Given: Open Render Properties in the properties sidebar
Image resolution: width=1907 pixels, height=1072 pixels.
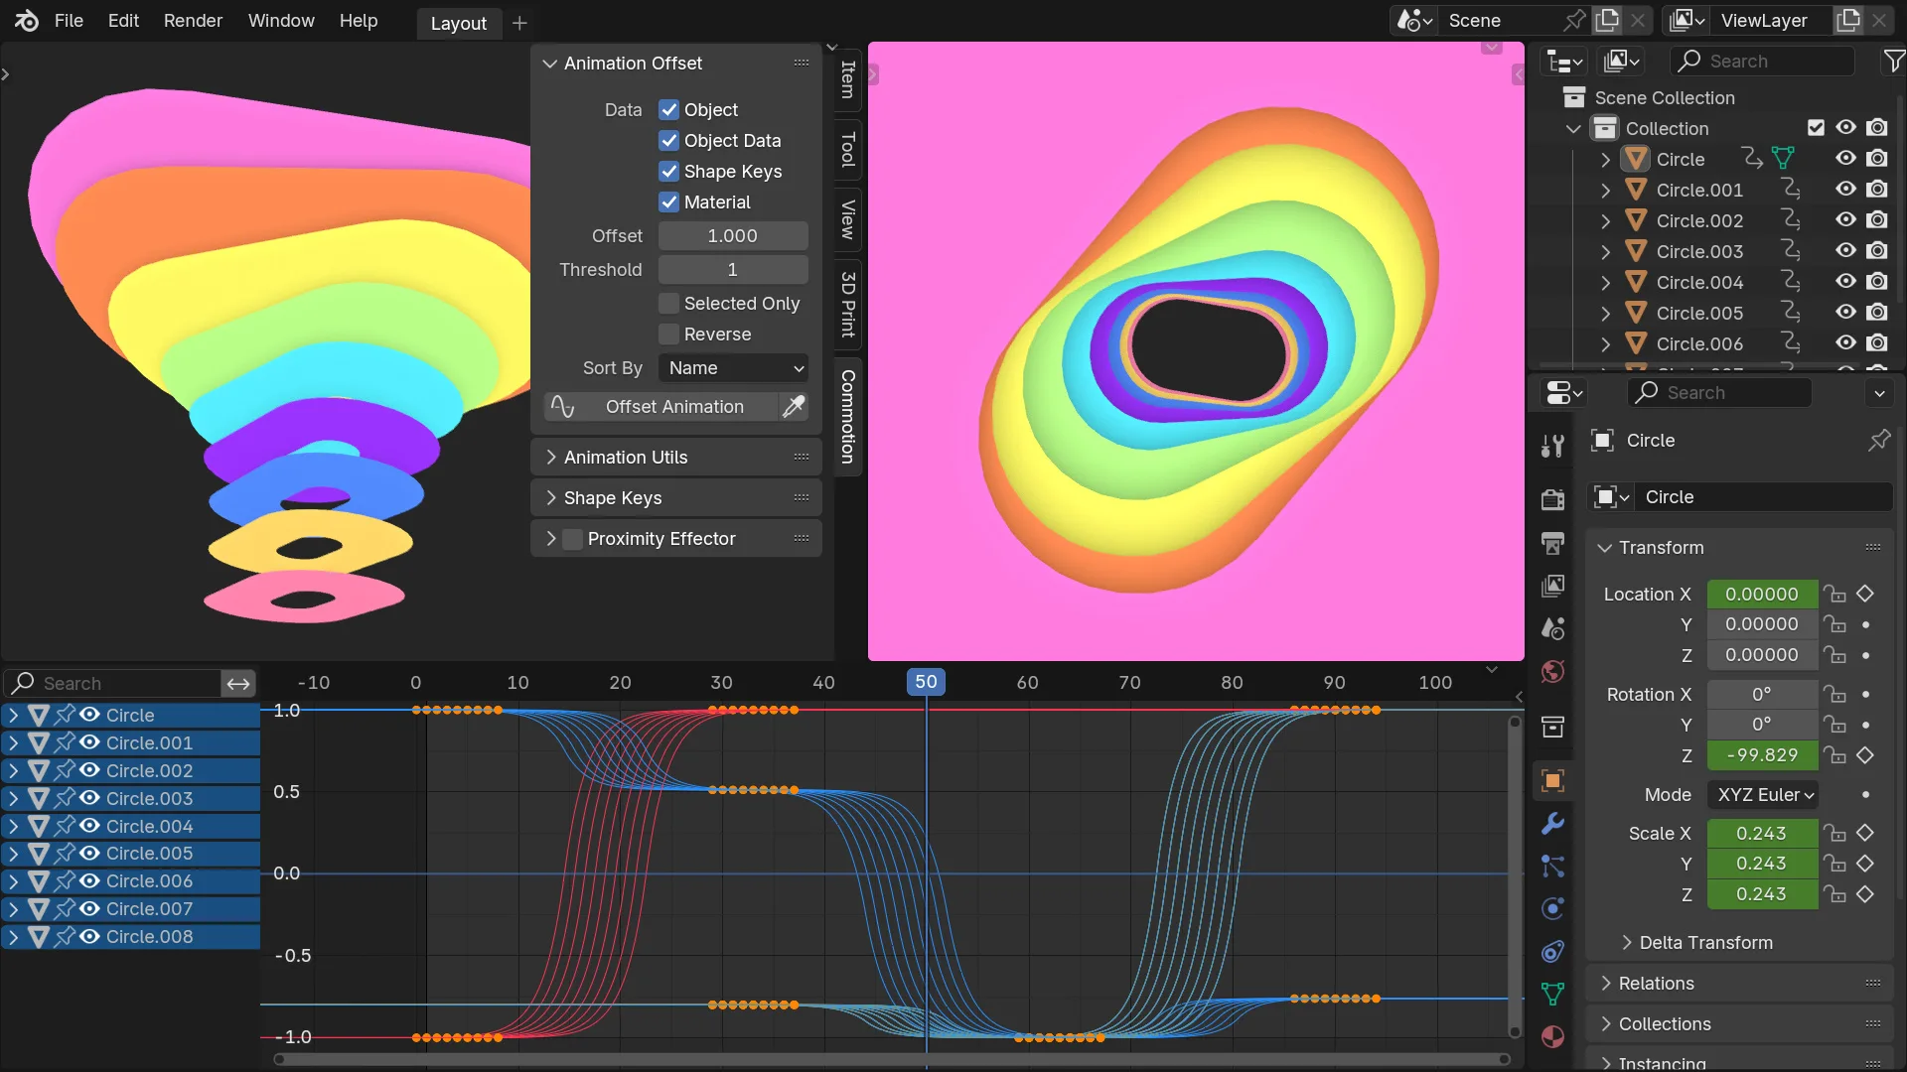Looking at the screenshot, I should [1552, 499].
